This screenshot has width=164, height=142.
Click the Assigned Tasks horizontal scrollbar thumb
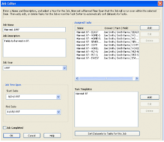point(106,78)
